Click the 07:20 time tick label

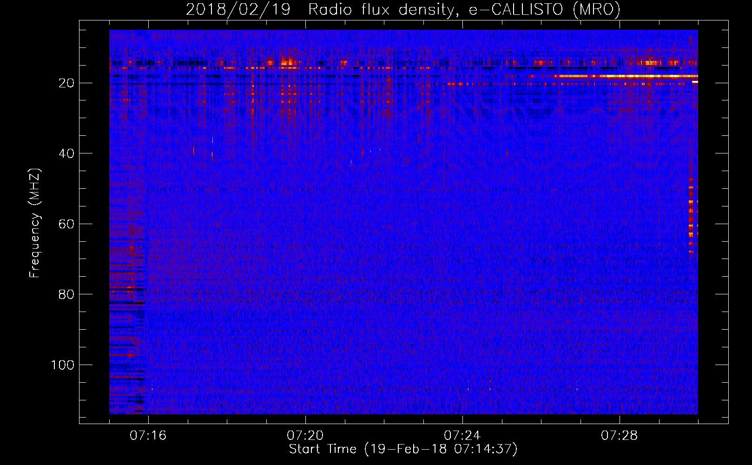pos(305,436)
